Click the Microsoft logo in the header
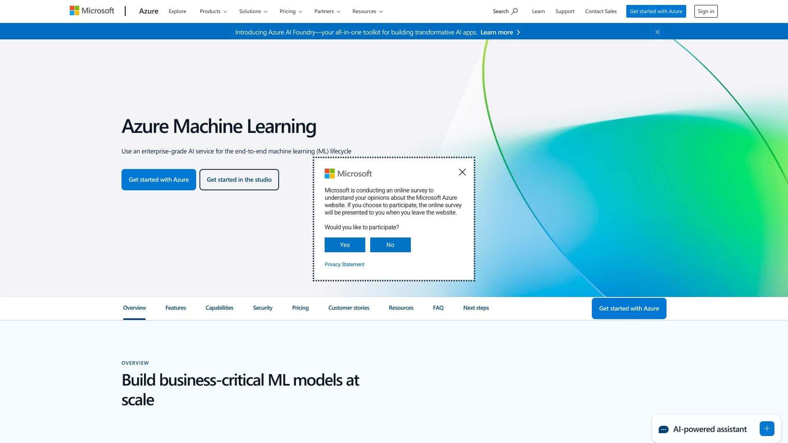This screenshot has height=443, width=788. coord(91,11)
